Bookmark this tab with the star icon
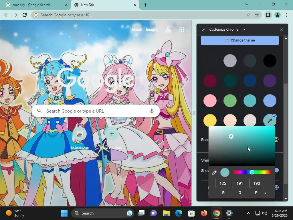The width and height of the screenshot is (293, 220). click(x=257, y=15)
